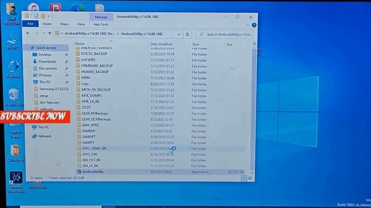Open the recent locations dropdown arrow
The image size is (371, 208).
[44, 34]
